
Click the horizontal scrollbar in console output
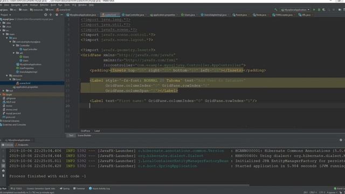(129, 185)
